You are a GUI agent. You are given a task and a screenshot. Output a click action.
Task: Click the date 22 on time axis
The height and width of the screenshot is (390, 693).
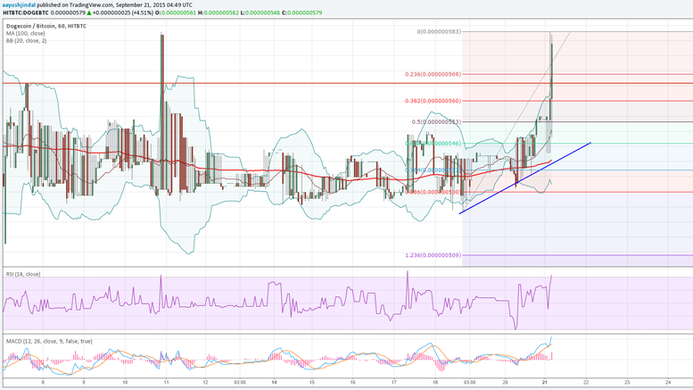pos(586,383)
